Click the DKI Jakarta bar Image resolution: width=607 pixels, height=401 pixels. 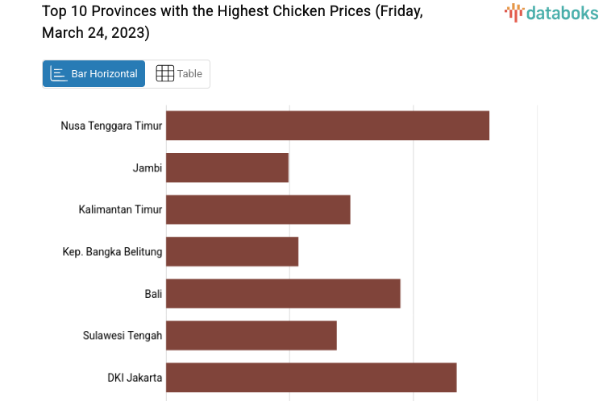pos(311,377)
